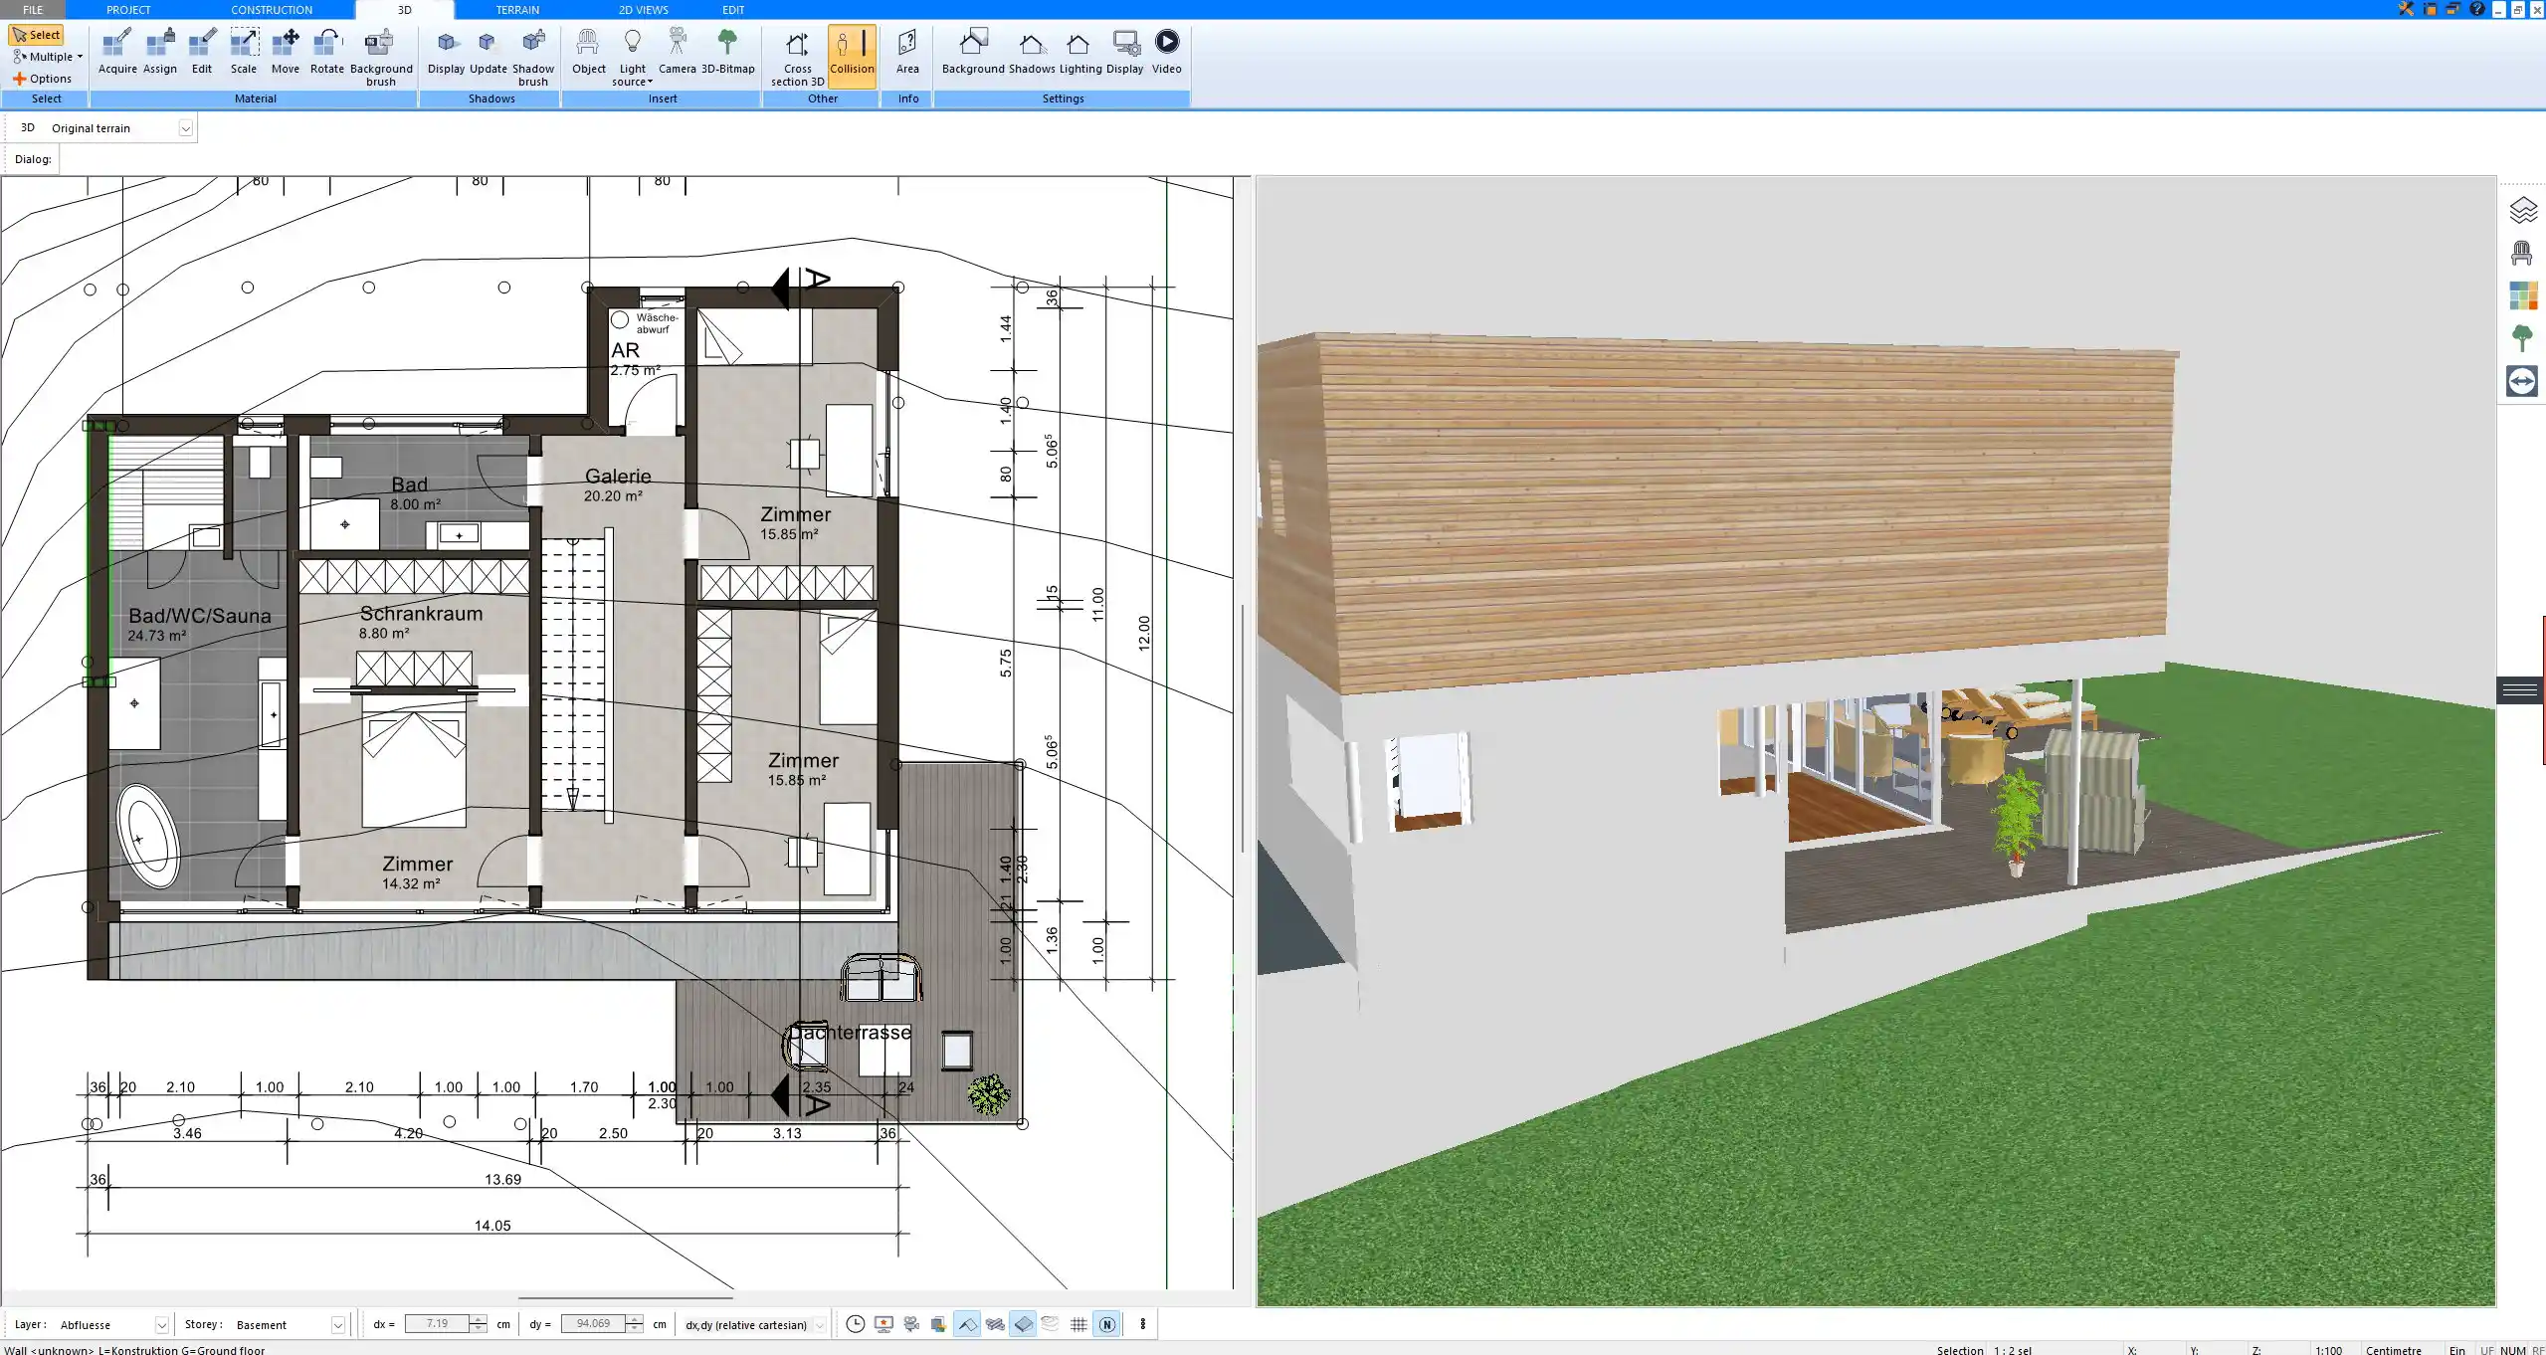The height and width of the screenshot is (1355, 2546).
Task: Open the help question mark icon
Action: [2476, 9]
